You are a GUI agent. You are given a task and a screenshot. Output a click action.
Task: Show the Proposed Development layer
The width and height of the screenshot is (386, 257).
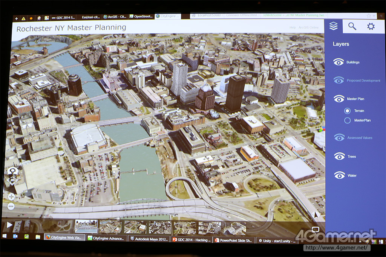click(x=339, y=80)
